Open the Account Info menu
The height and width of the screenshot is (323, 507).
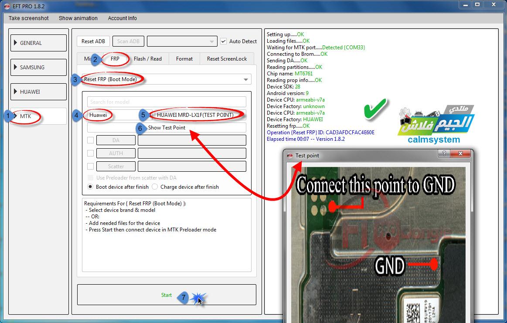[122, 18]
